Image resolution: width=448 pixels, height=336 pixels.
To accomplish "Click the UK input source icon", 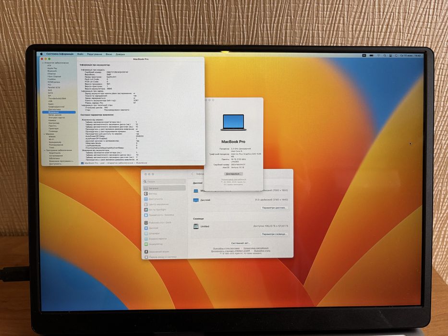I will 364,55.
